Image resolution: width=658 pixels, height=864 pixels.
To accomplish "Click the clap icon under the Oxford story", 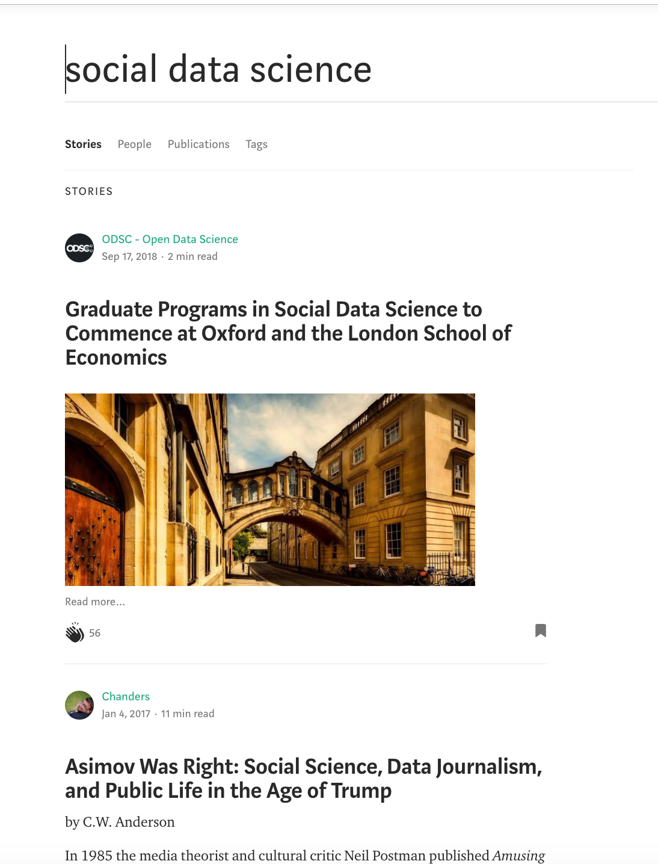I will click(x=75, y=632).
